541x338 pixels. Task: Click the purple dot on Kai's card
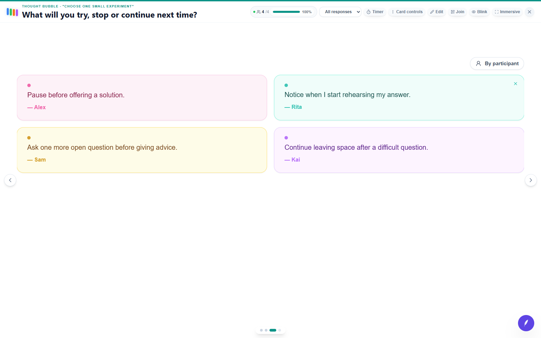point(286,138)
